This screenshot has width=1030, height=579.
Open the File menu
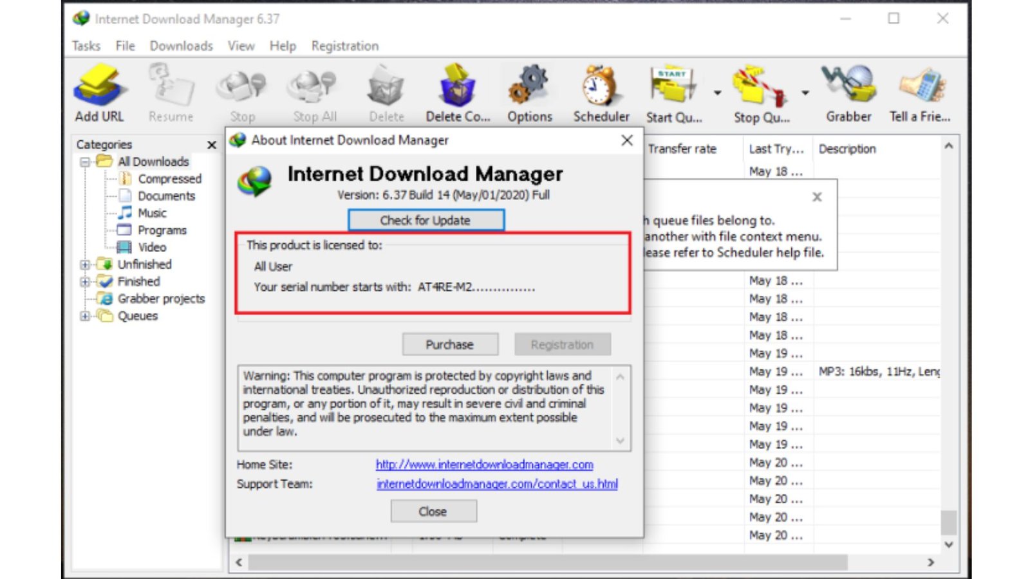pyautogui.click(x=125, y=46)
